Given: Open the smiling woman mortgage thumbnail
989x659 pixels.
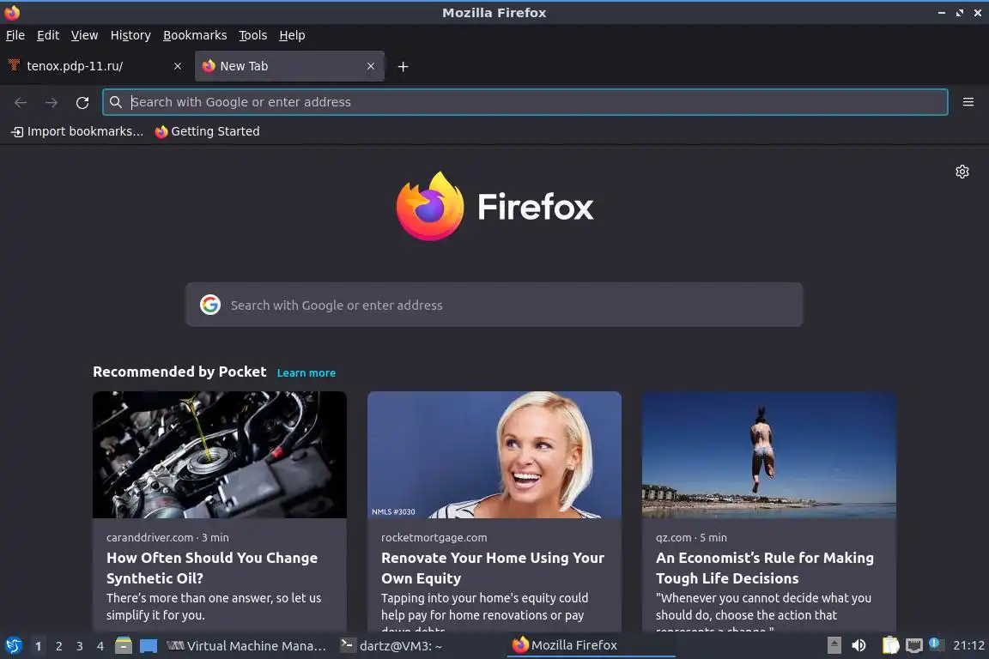Looking at the screenshot, I should click(x=494, y=455).
